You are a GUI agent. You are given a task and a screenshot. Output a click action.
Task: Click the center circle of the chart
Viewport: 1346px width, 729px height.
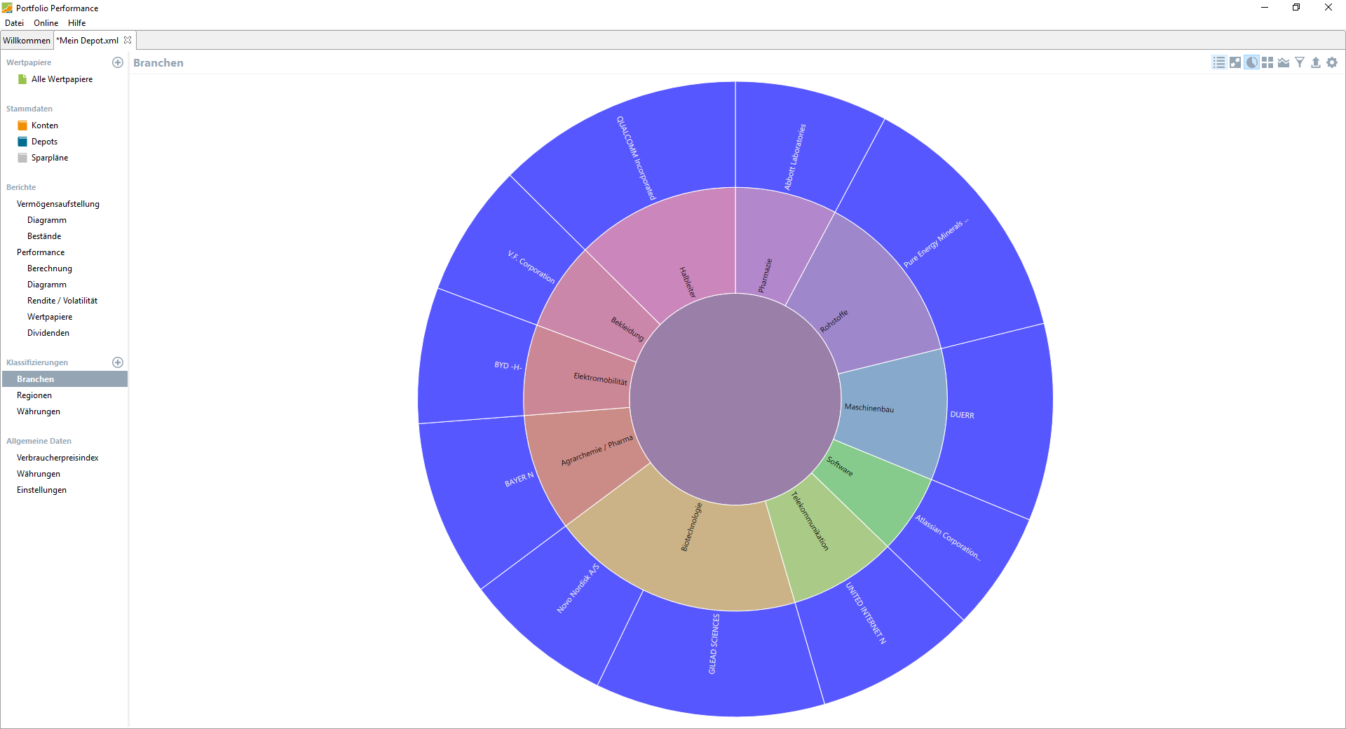[735, 399]
